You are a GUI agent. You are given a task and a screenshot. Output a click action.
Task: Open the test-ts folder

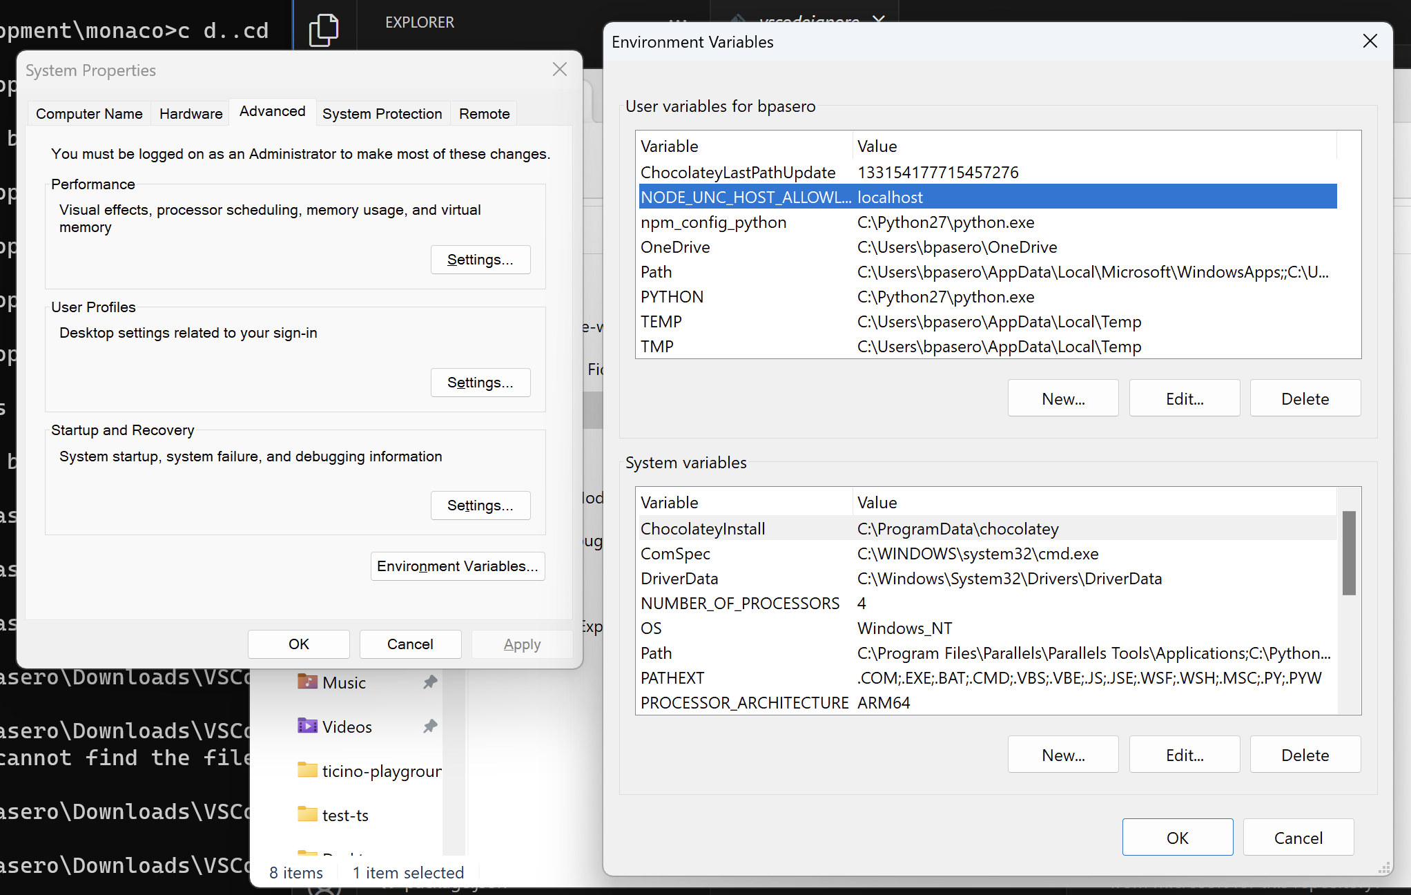point(345,815)
